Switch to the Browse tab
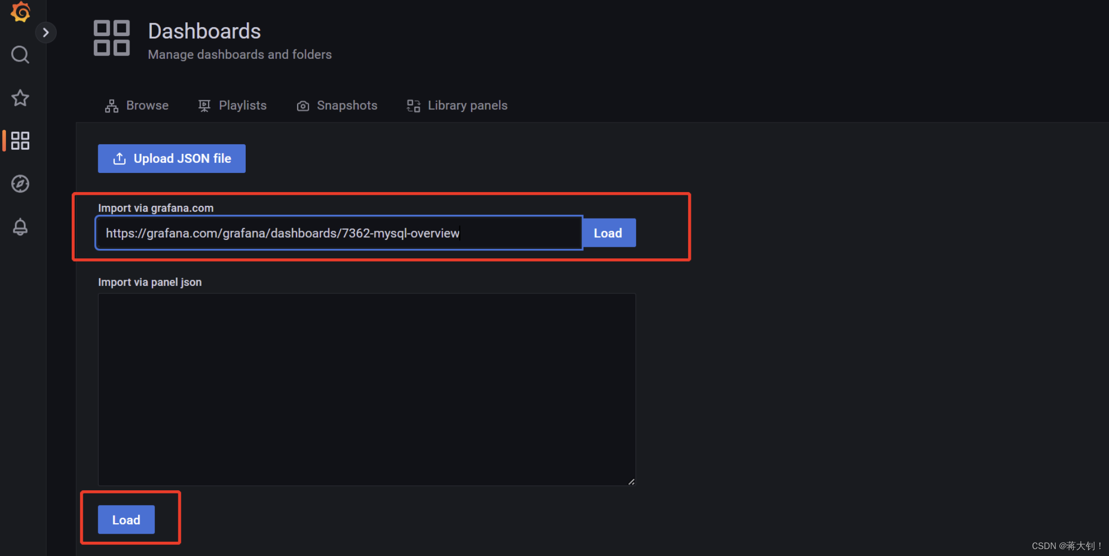This screenshot has height=556, width=1109. coord(137,106)
